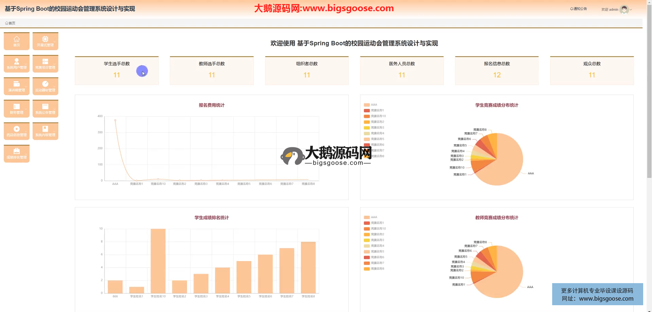Screen dimensions: 652x312
Task: Click the 首页 home icon in sidebar
Action: pyautogui.click(x=16, y=39)
